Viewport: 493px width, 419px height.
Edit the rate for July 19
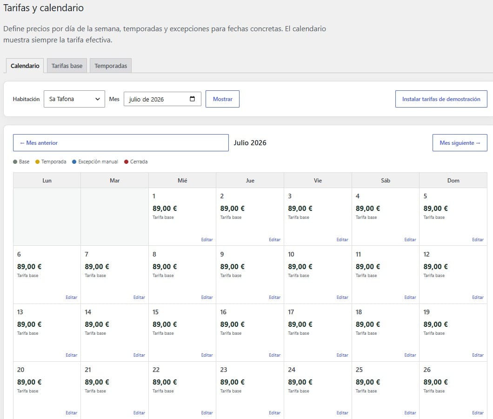pos(478,355)
